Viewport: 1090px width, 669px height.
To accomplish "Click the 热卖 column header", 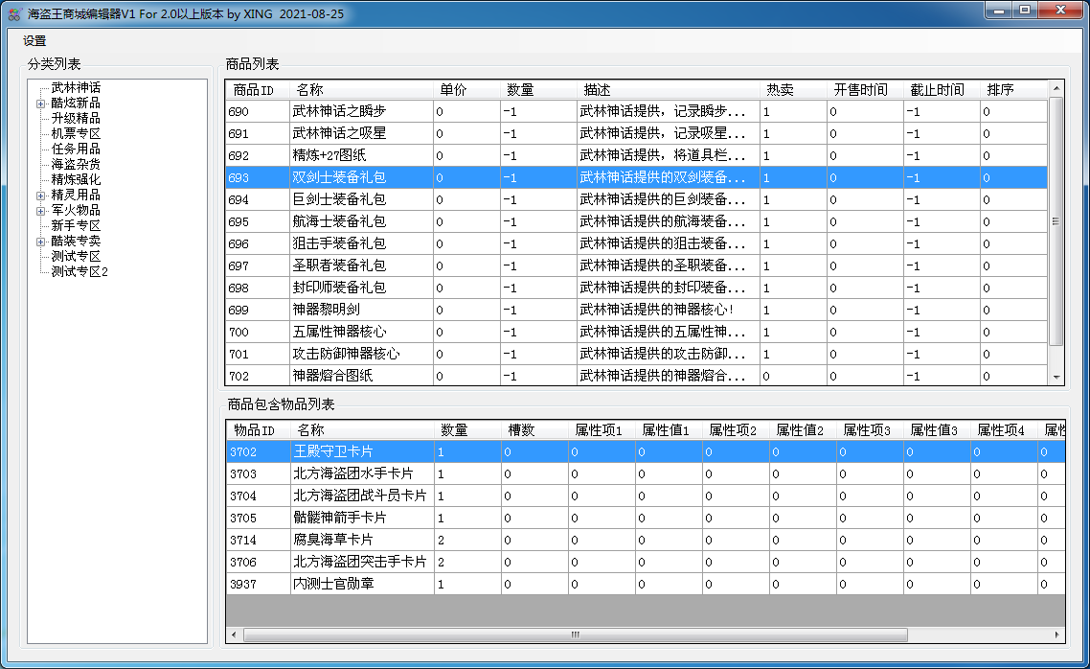I will [793, 90].
